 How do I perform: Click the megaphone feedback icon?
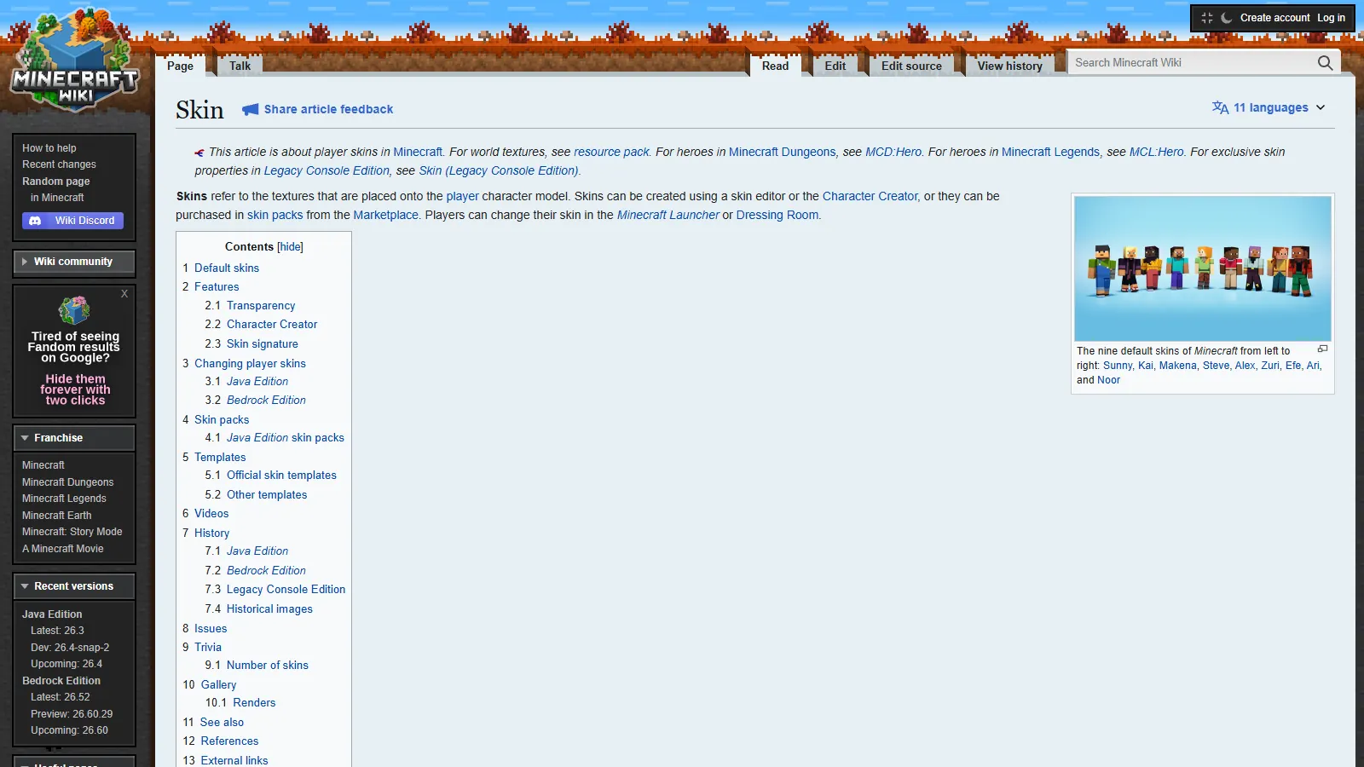(x=250, y=109)
